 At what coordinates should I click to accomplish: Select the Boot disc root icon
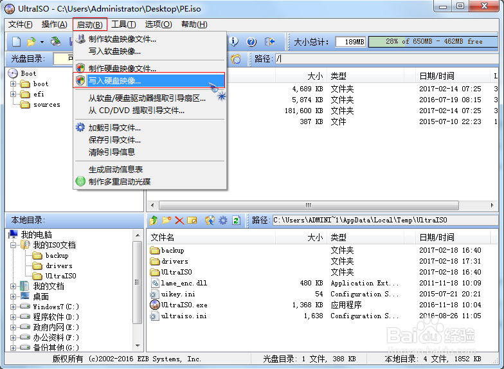tap(13, 73)
